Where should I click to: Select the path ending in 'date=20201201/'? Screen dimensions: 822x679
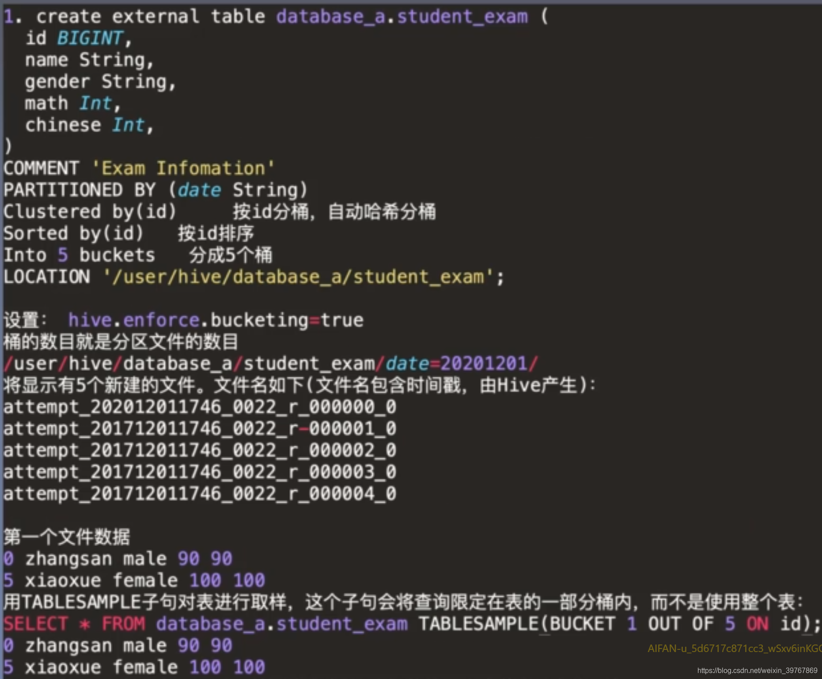click(x=271, y=363)
